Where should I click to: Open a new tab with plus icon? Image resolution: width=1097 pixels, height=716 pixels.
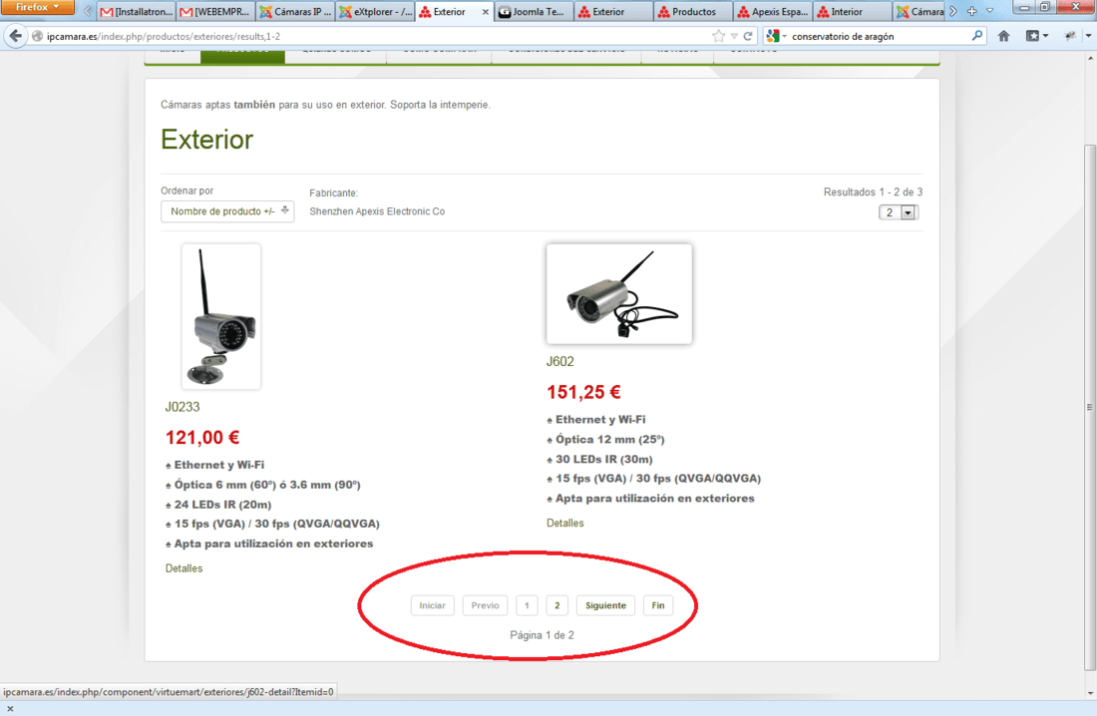coord(971,11)
